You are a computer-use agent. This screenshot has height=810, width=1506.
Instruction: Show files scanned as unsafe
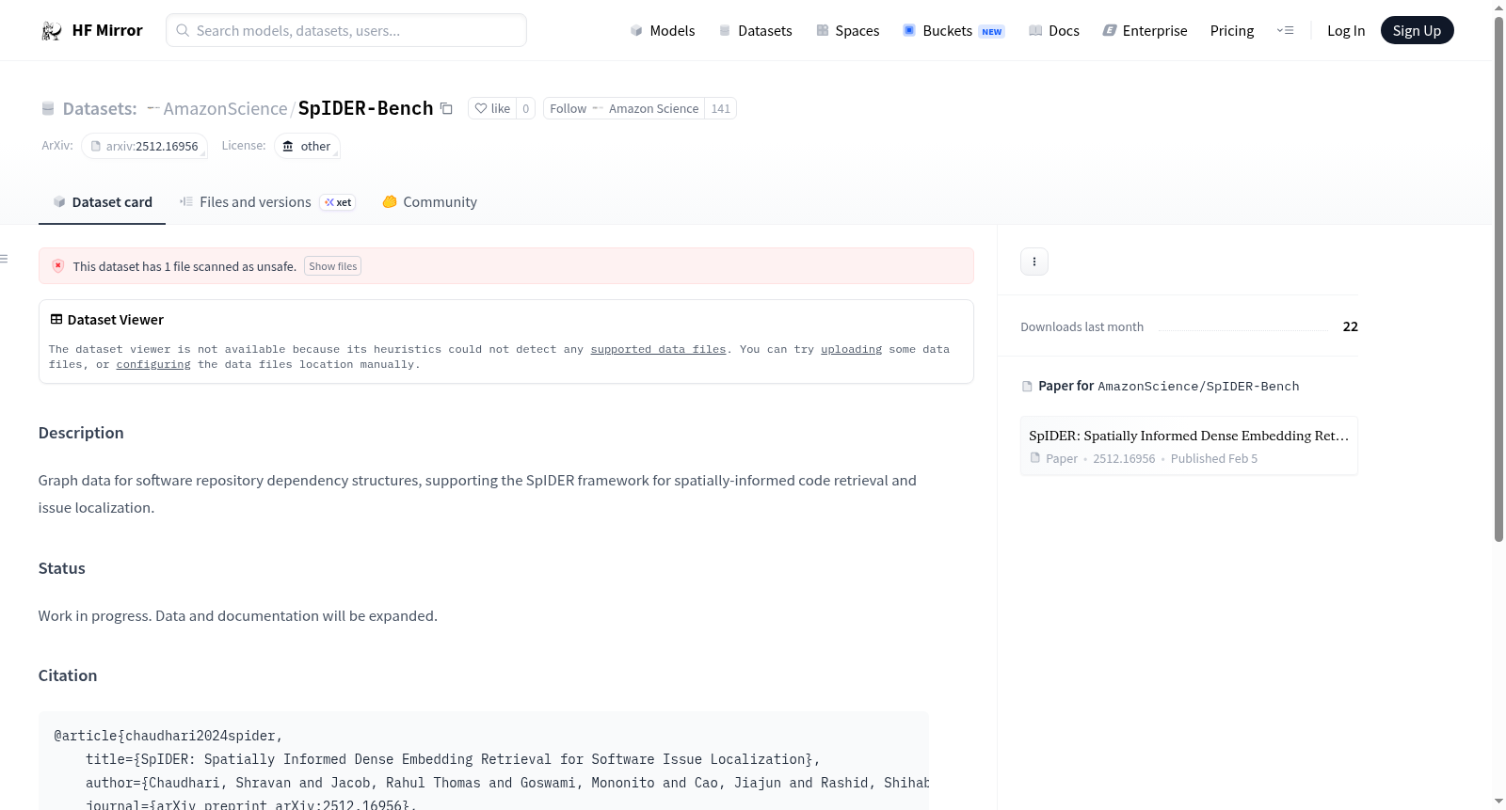(x=333, y=266)
